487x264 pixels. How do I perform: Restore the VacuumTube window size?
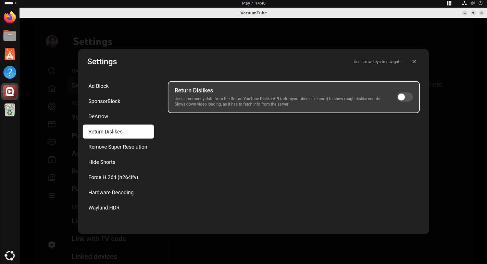click(x=473, y=13)
